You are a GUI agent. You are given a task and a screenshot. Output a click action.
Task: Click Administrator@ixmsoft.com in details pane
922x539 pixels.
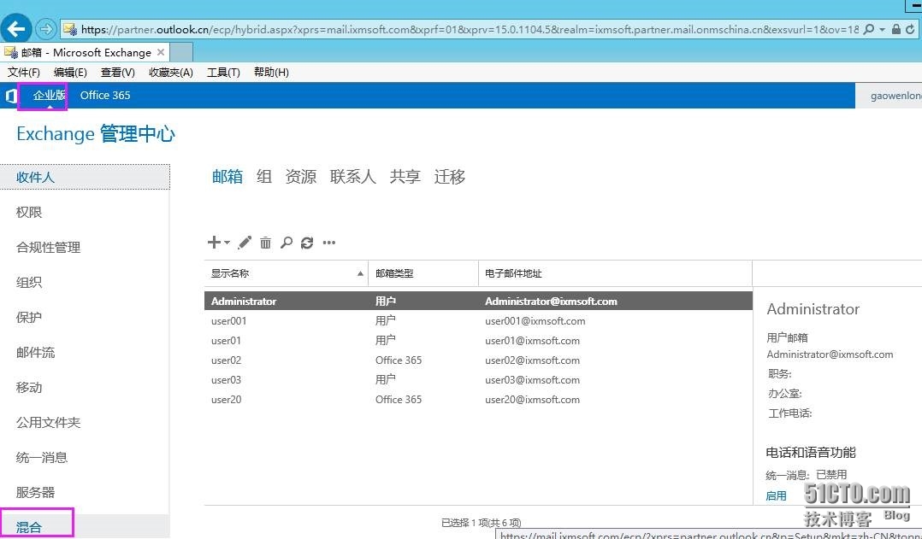[x=830, y=354]
